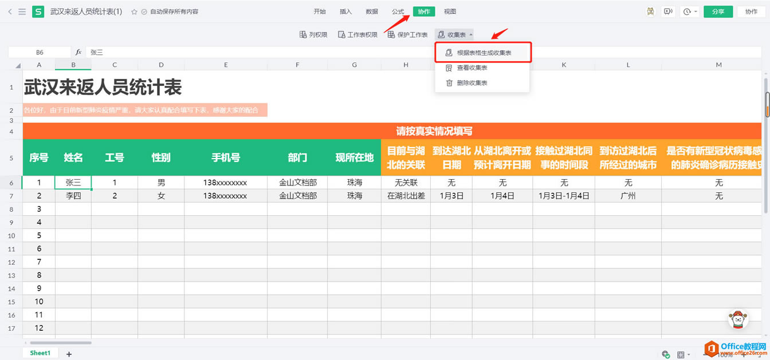Click the user avatar icon
Image resolution: width=770 pixels, height=360 pixels.
651,11
